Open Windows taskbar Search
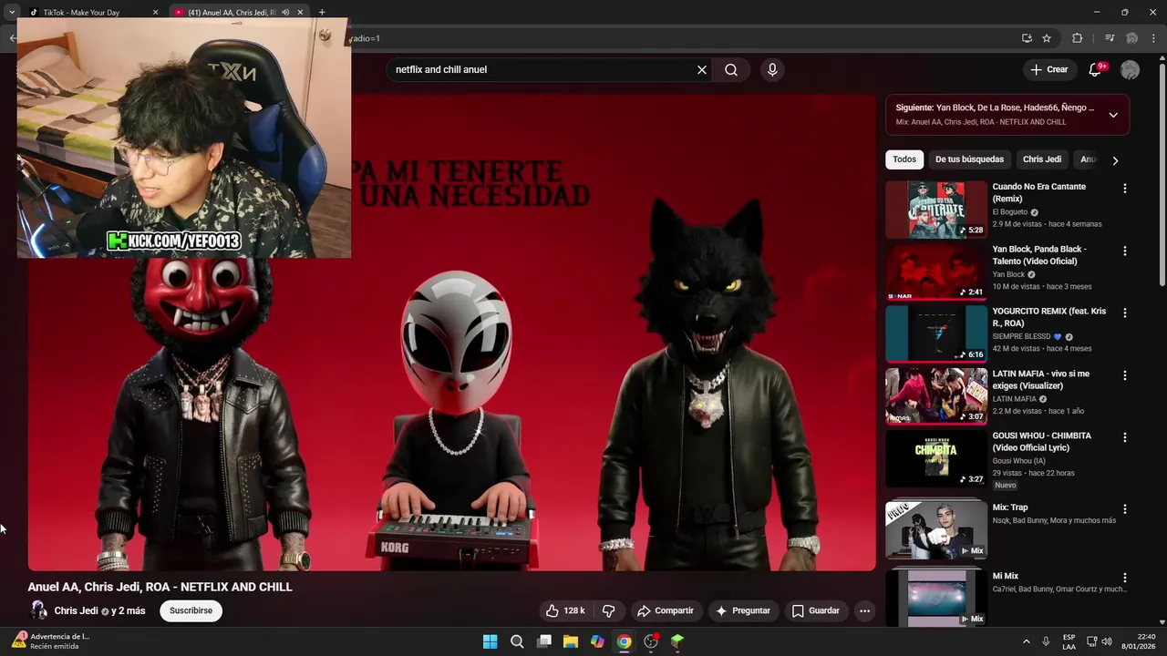1167x656 pixels. [x=517, y=641]
